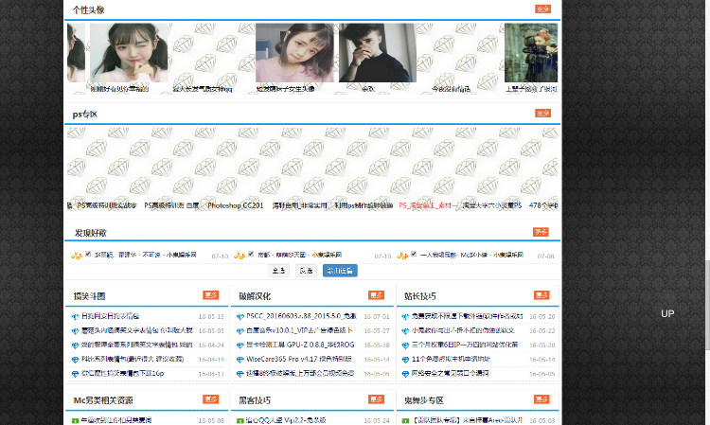Toggle the first song checkbox in 发现好歌
Screen dimensions: 710x425
(x=89, y=255)
